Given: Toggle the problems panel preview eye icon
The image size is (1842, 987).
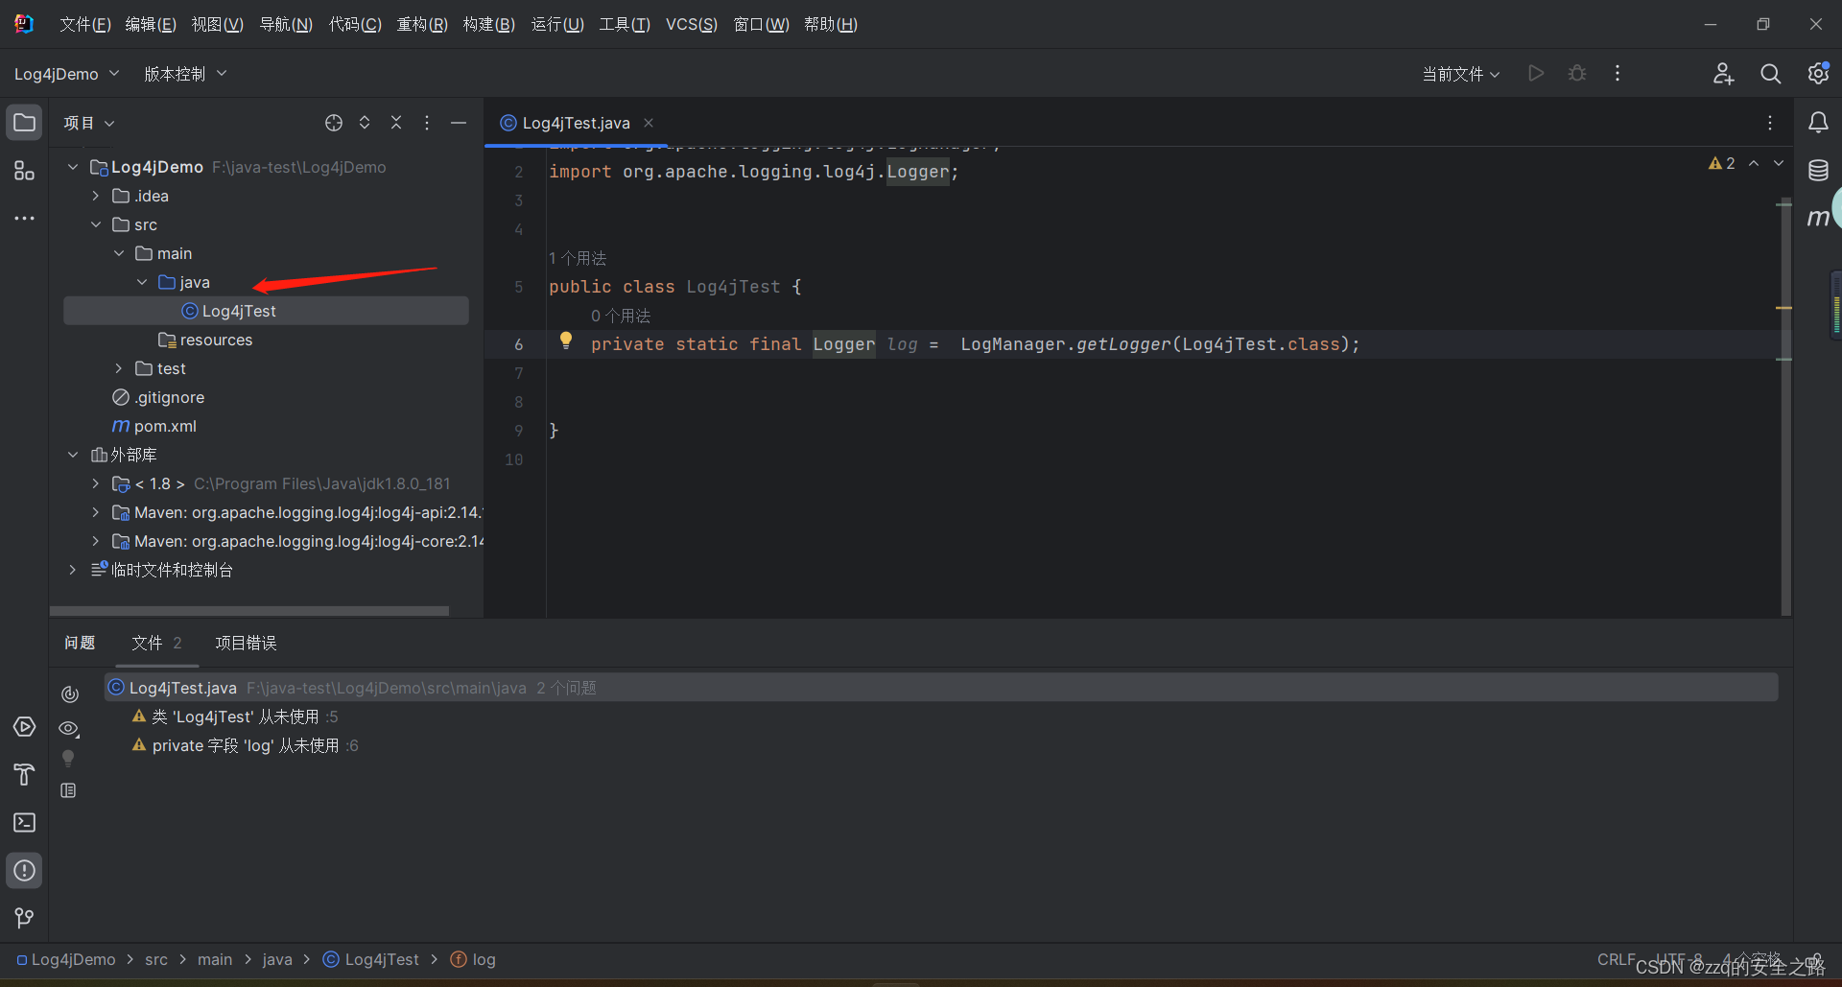Looking at the screenshot, I should (69, 729).
